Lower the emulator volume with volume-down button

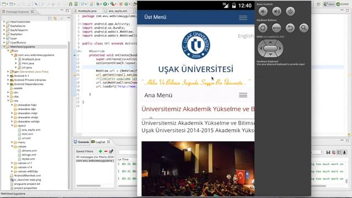[263, 11]
